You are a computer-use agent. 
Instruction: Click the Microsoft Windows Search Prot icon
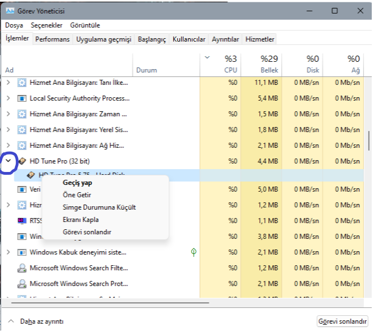[x=22, y=284]
